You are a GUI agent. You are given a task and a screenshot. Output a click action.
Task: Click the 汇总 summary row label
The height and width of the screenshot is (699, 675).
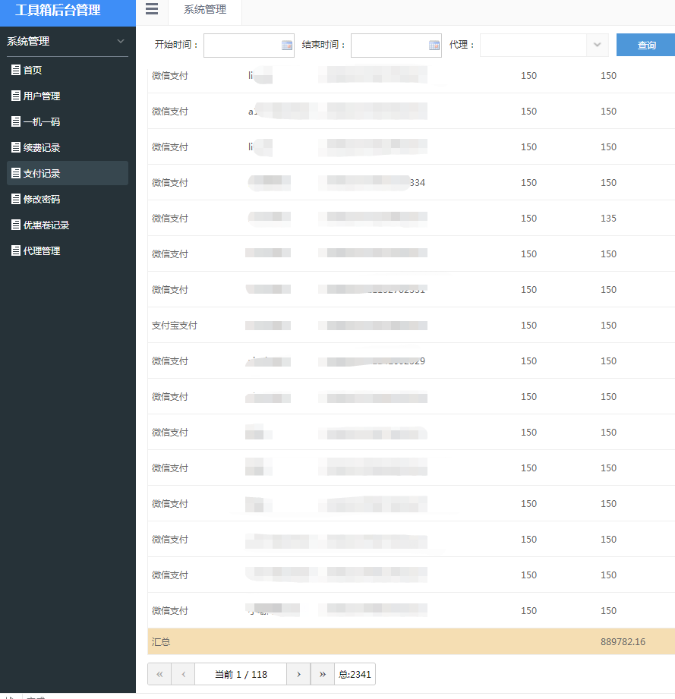161,642
